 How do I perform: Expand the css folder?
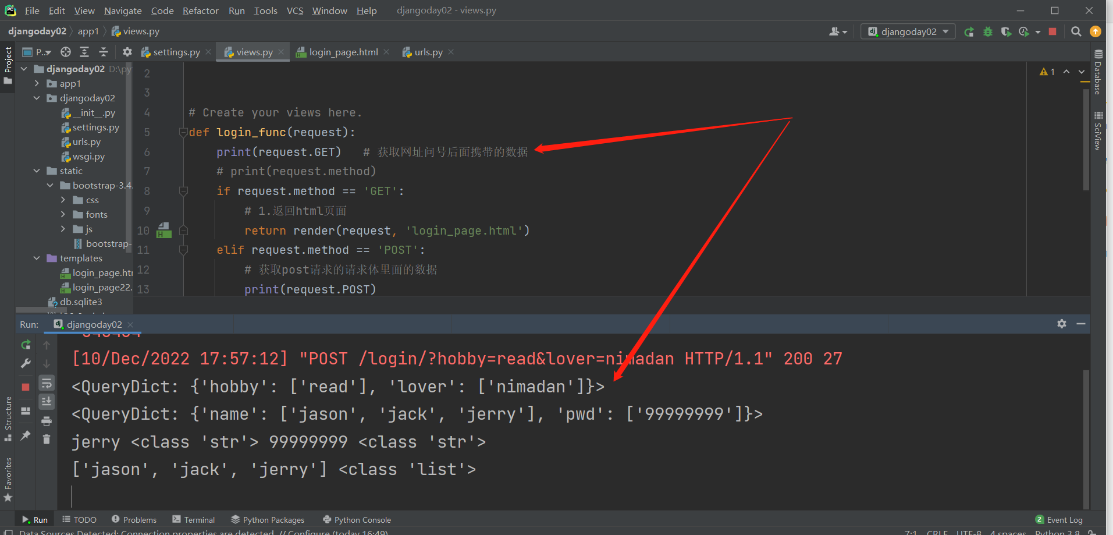[x=63, y=200]
